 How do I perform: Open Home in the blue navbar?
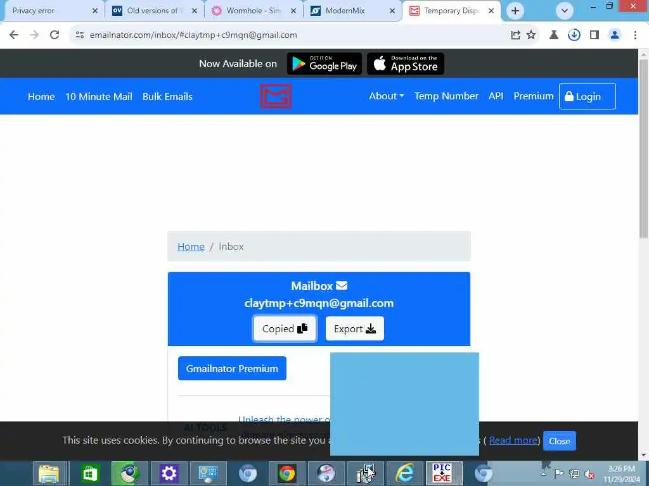[41, 97]
